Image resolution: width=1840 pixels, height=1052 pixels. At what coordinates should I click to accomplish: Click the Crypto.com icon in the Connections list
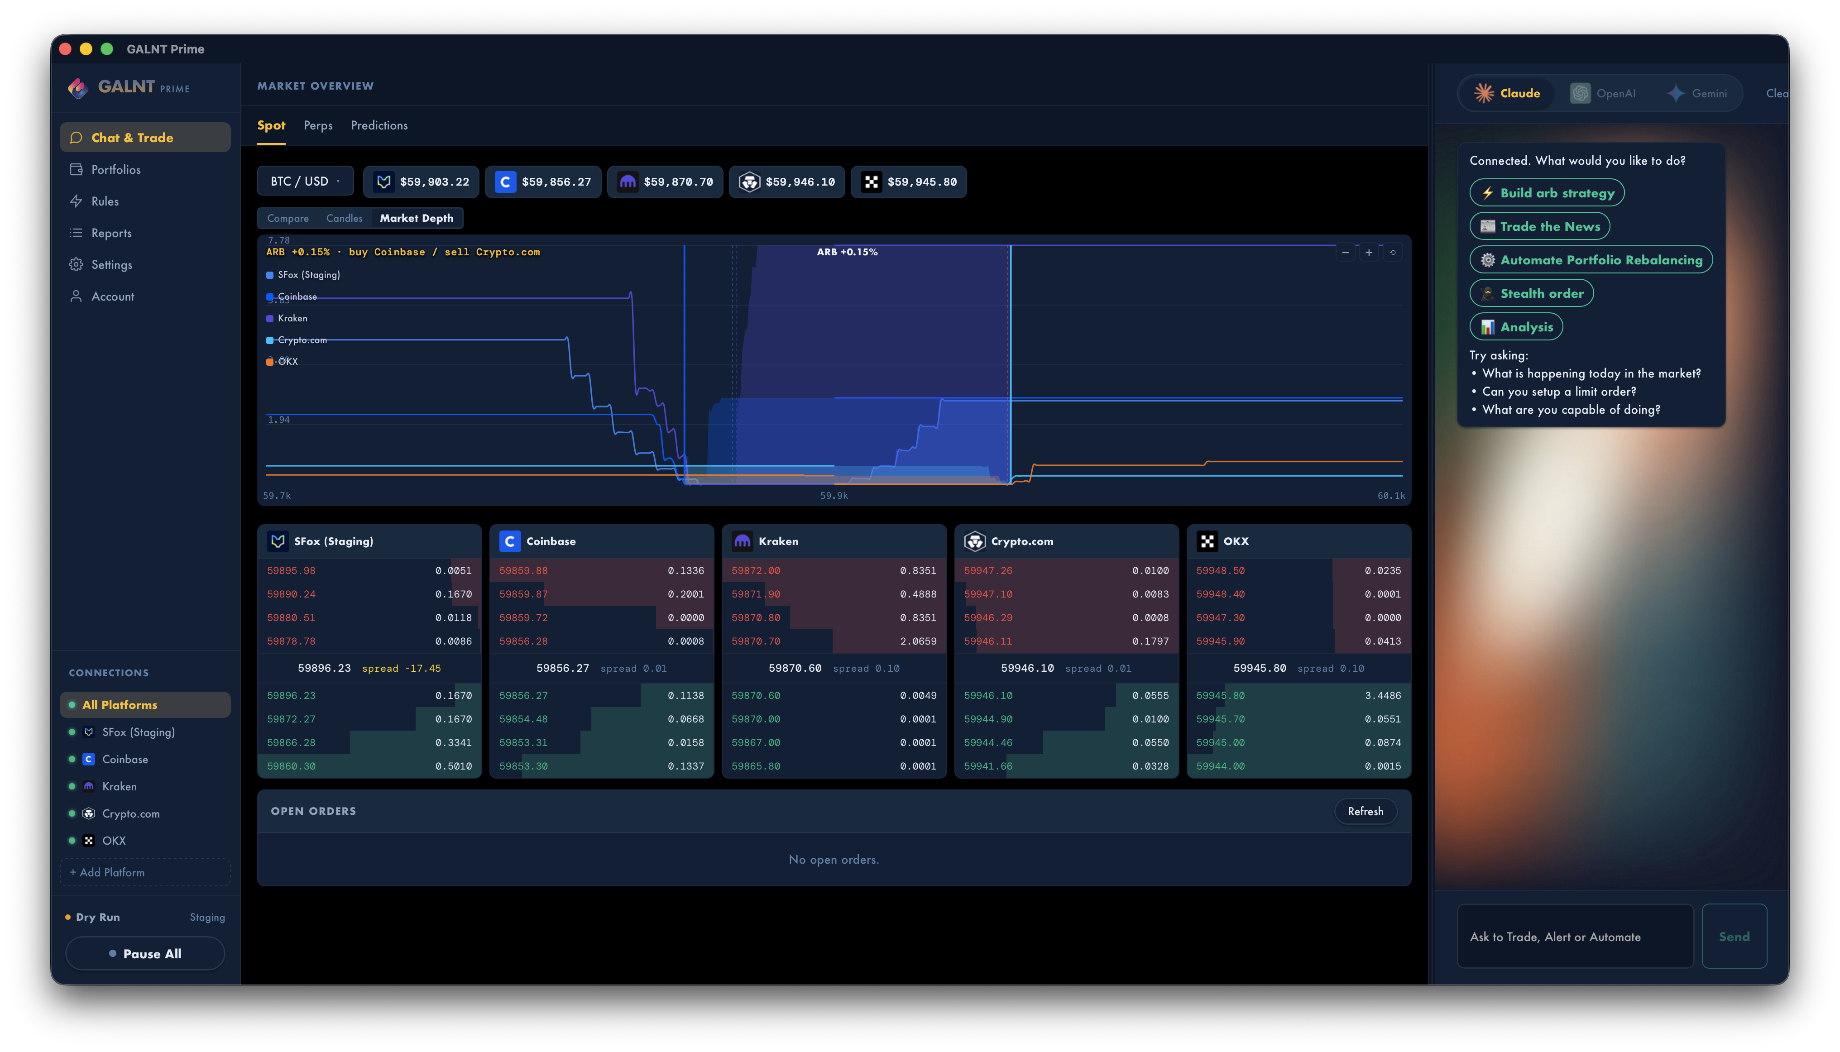click(89, 813)
